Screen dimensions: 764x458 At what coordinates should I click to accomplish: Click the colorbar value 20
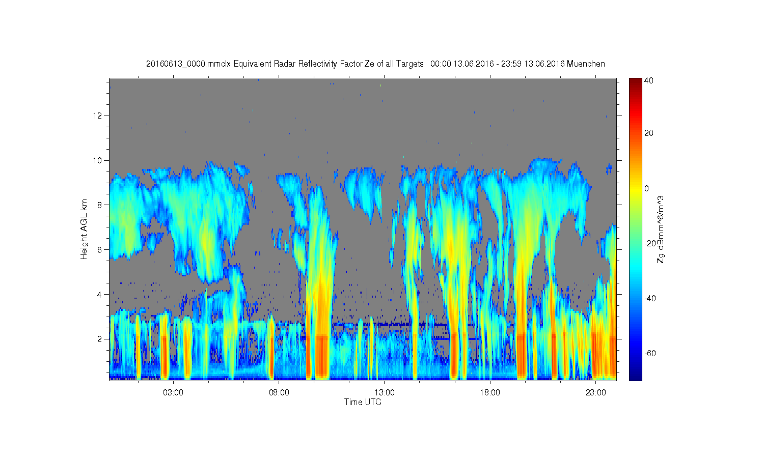pos(649,133)
